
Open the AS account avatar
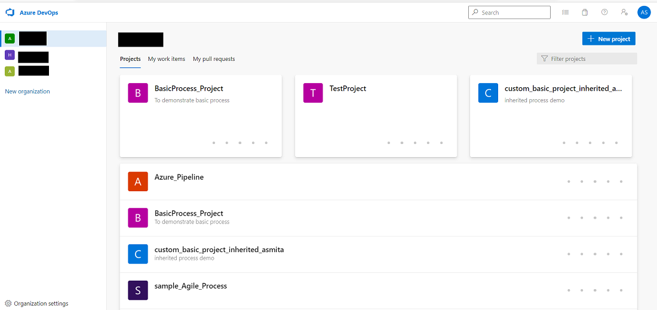point(644,13)
